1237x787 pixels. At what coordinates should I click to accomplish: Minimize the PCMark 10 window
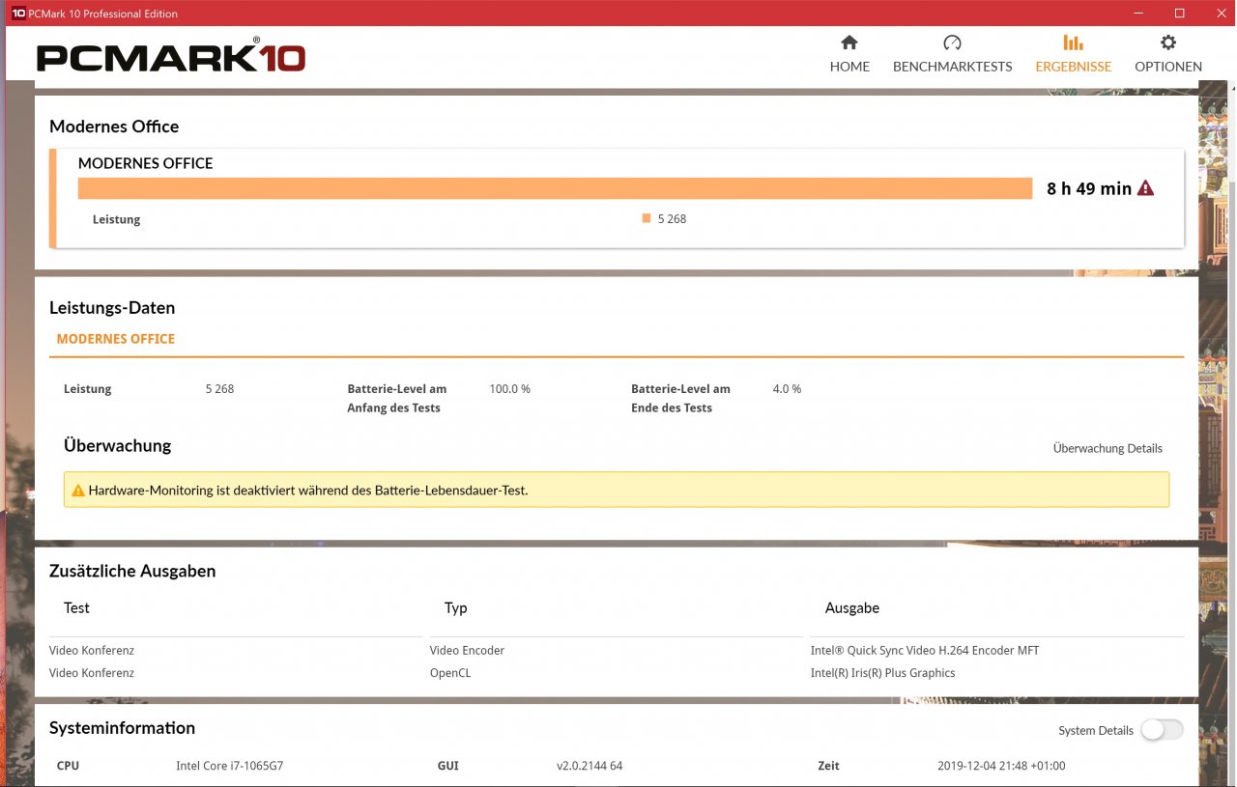tap(1136, 14)
